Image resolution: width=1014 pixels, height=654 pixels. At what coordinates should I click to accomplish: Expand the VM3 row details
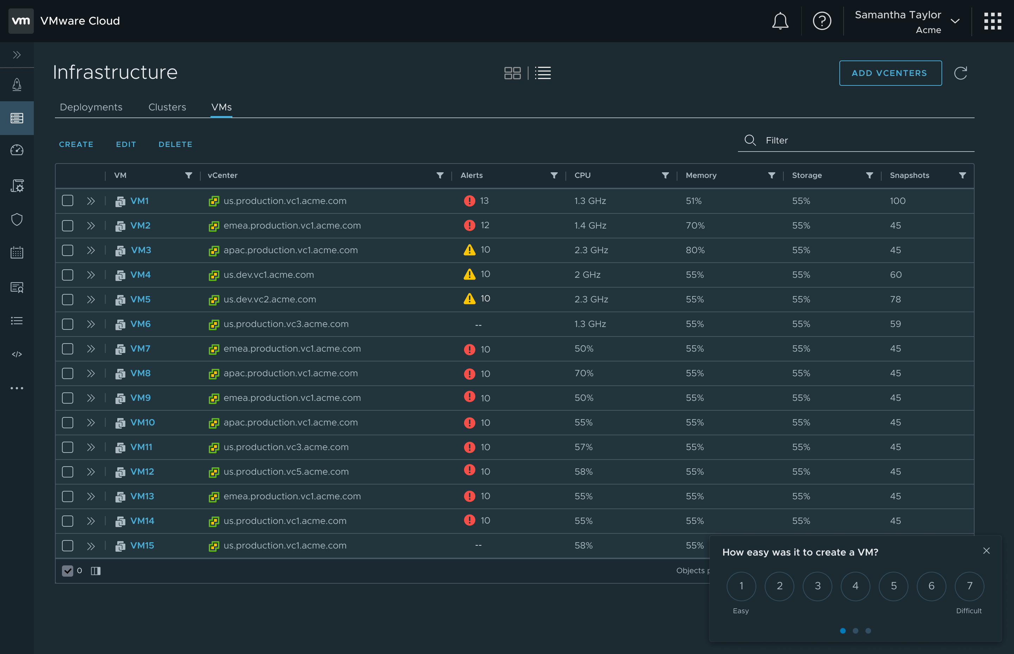point(90,250)
